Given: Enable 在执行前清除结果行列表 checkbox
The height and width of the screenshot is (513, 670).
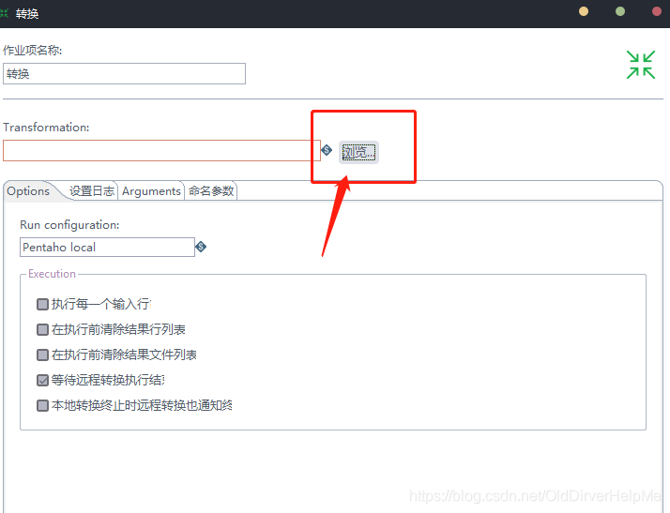Looking at the screenshot, I should tap(42, 329).
